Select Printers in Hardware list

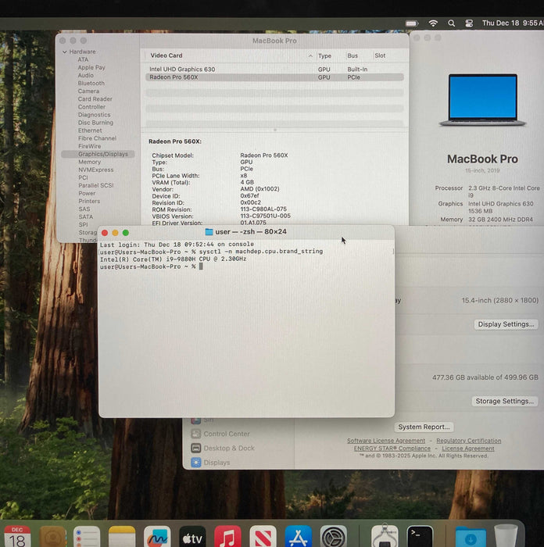89,202
